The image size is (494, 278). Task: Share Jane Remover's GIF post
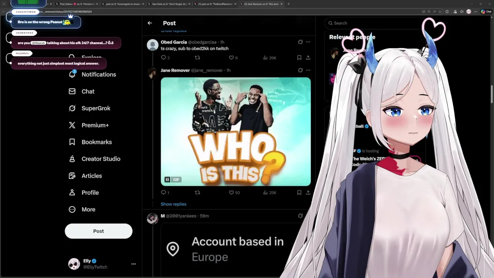[x=308, y=192]
